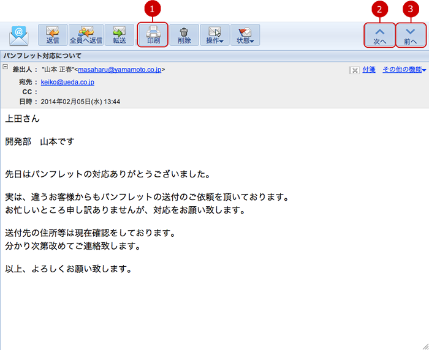This screenshot has height=350, width=429.
Task: Delete the email with 削除
Action: 184,35
